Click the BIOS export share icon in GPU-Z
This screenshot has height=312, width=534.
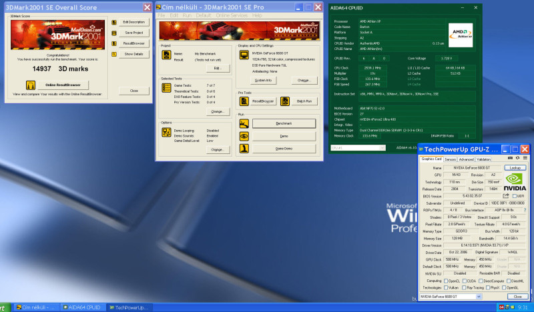[506, 195]
